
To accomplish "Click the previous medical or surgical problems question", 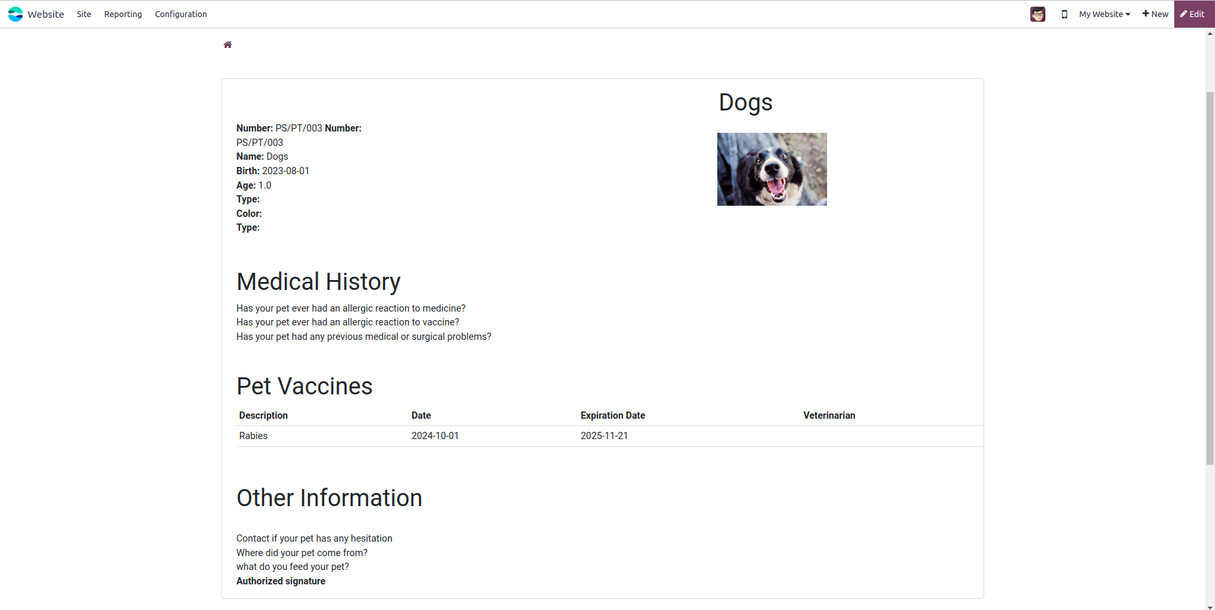I will tap(364, 337).
